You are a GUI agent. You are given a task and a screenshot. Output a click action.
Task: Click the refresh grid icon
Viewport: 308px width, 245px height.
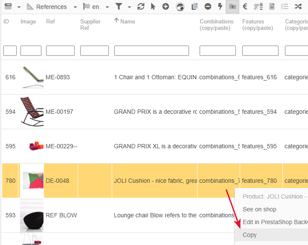[141, 7]
